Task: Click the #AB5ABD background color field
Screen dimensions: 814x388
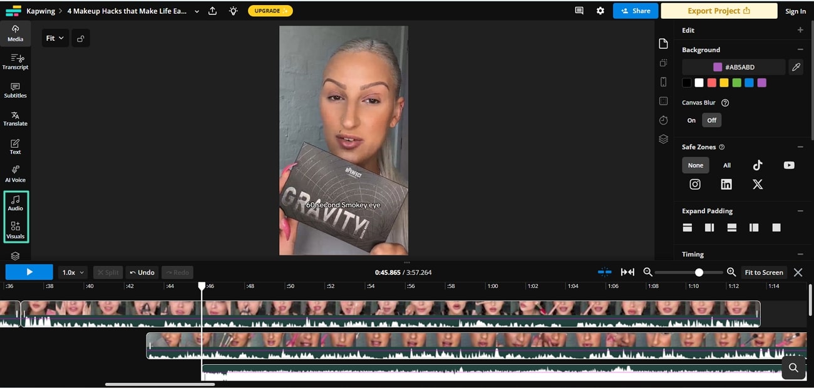Action: point(733,67)
